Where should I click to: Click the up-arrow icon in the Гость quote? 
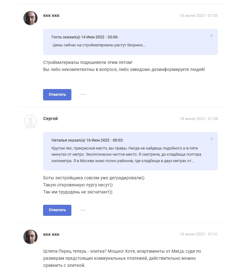coord(211,36)
